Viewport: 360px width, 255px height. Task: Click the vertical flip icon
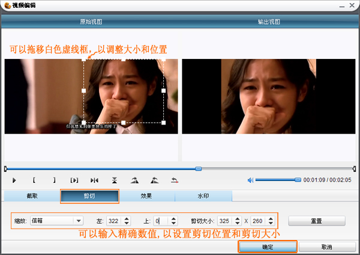(115, 180)
